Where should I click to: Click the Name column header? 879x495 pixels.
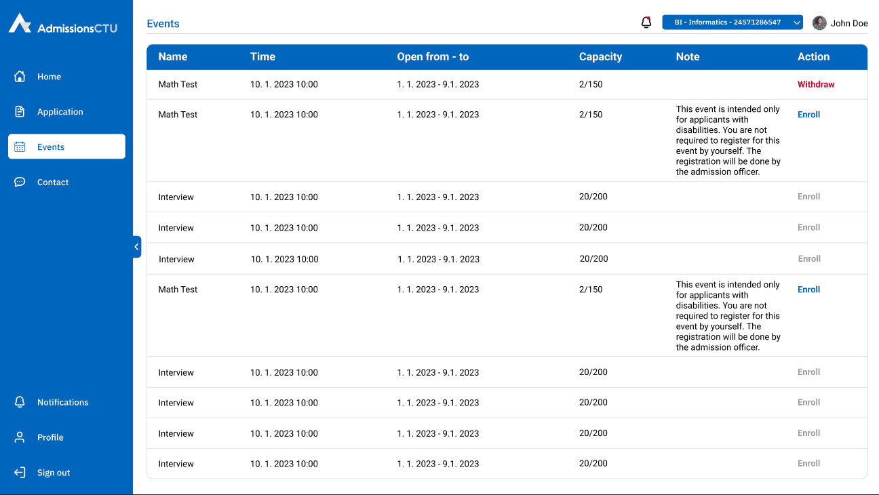coord(173,57)
